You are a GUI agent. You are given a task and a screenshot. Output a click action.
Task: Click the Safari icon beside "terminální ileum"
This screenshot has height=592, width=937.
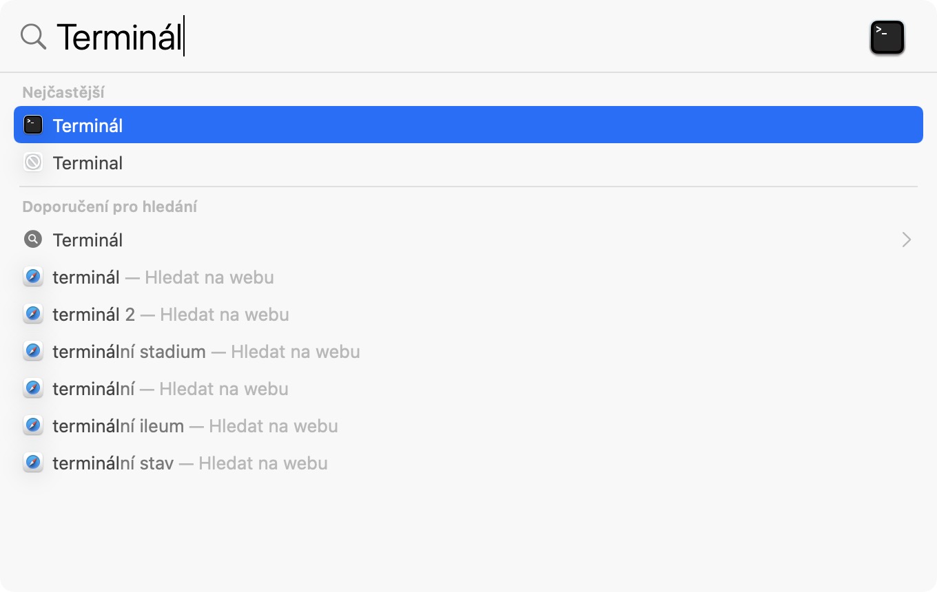pos(33,426)
